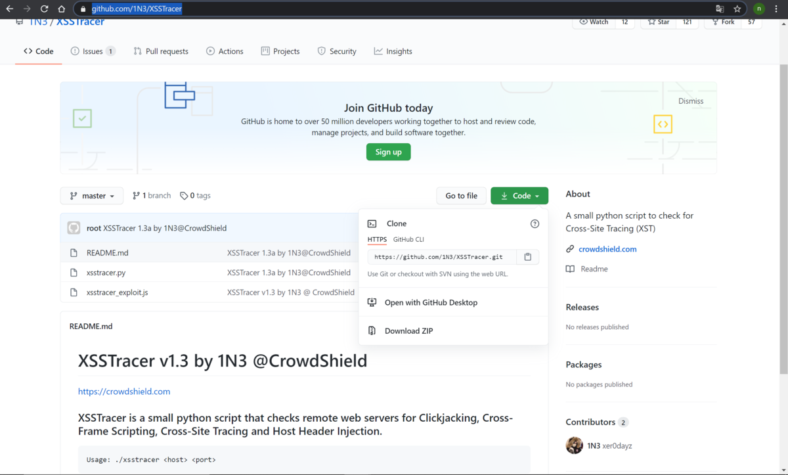Watch the repository
The width and height of the screenshot is (788, 475).
[594, 22]
